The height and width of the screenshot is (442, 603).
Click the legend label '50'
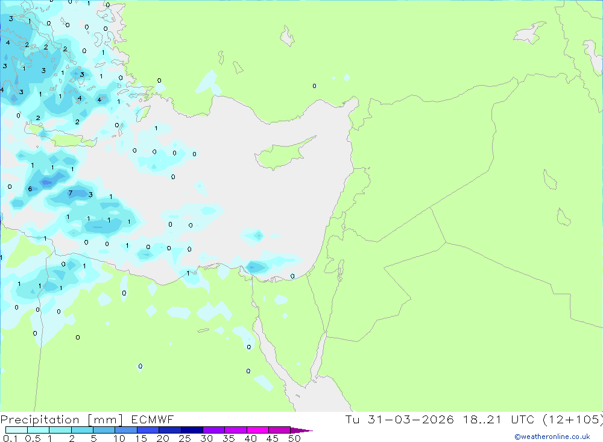294,438
